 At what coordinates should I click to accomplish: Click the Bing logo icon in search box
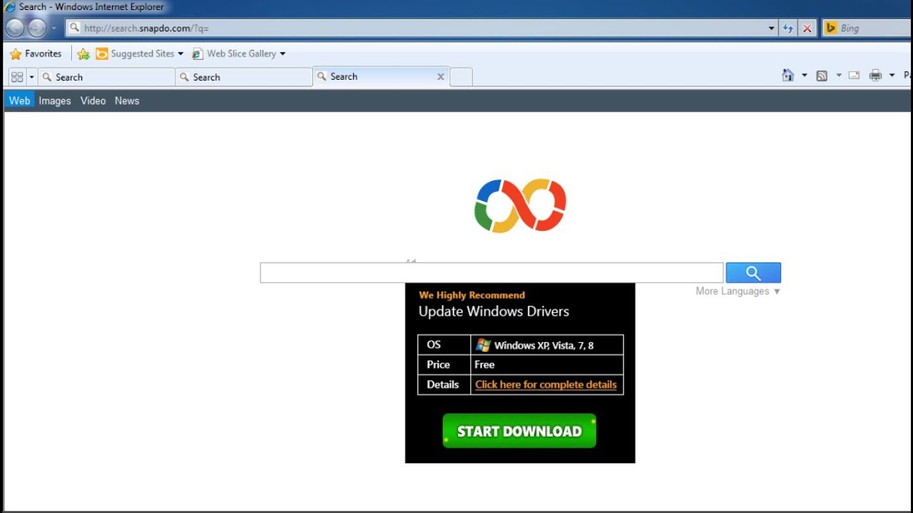pos(830,28)
